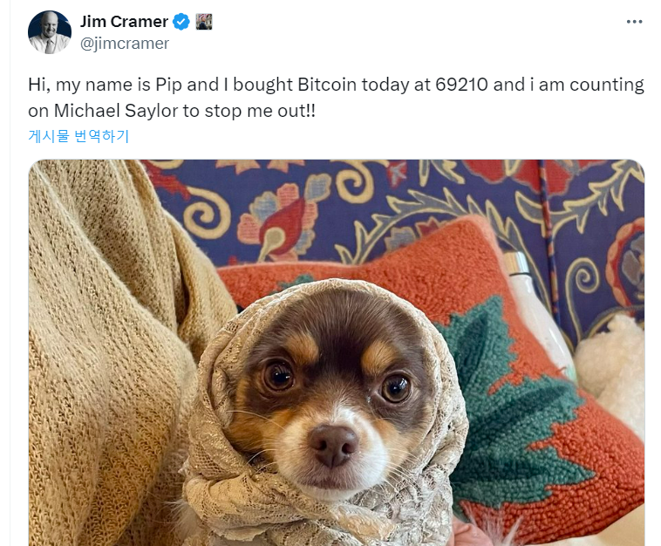The height and width of the screenshot is (546, 661).
Task: Open Jim Cramer's profile avatar
Action: (50, 32)
